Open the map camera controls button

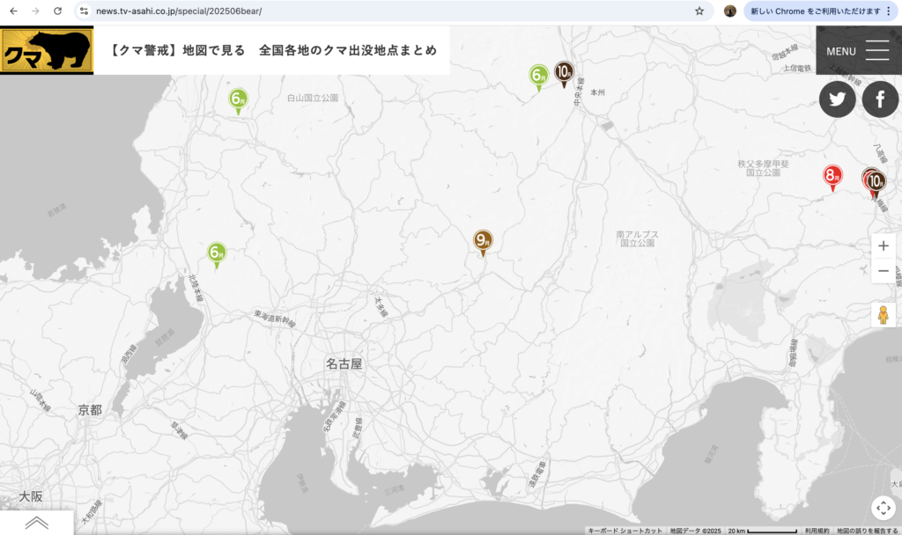tap(884, 509)
